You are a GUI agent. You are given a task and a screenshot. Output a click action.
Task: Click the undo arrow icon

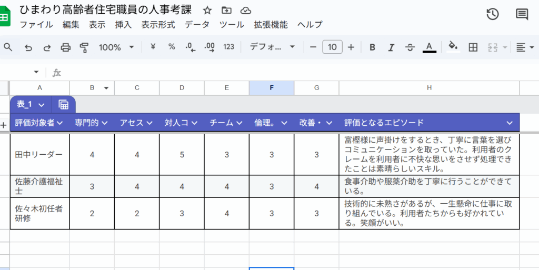click(x=28, y=47)
